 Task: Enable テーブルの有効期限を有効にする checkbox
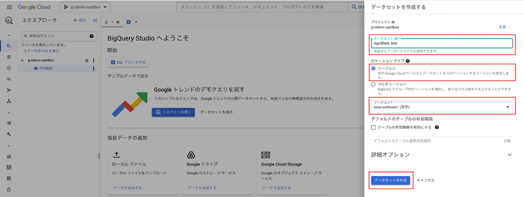[x=373, y=127]
